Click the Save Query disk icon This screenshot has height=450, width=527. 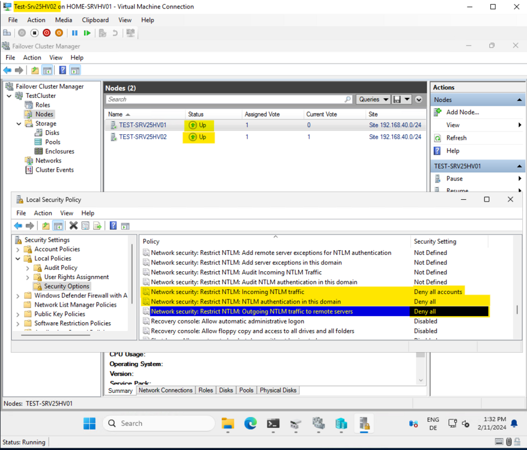point(397,100)
